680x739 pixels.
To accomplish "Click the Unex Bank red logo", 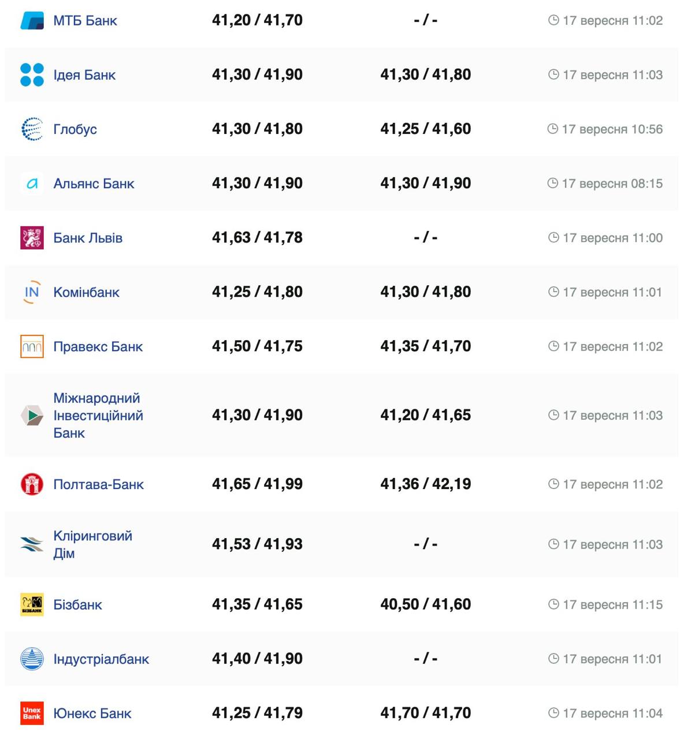I will pos(32,713).
